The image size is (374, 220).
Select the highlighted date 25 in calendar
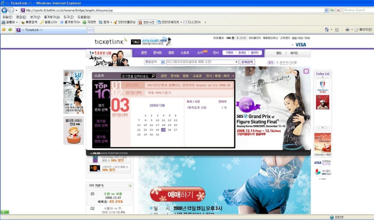pos(163,130)
